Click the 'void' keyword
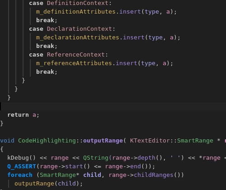This screenshot has width=226, height=190. pos(7,141)
